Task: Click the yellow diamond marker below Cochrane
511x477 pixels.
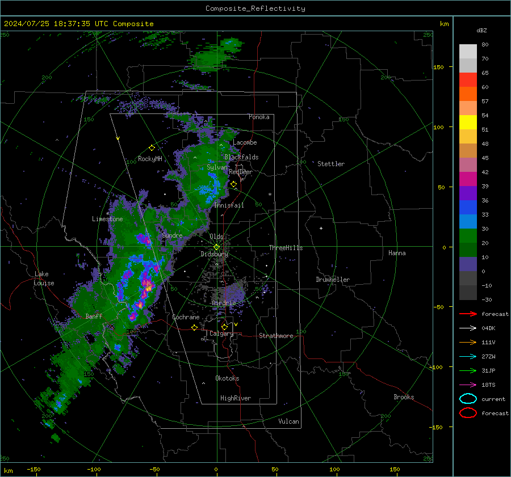Action: coord(195,327)
